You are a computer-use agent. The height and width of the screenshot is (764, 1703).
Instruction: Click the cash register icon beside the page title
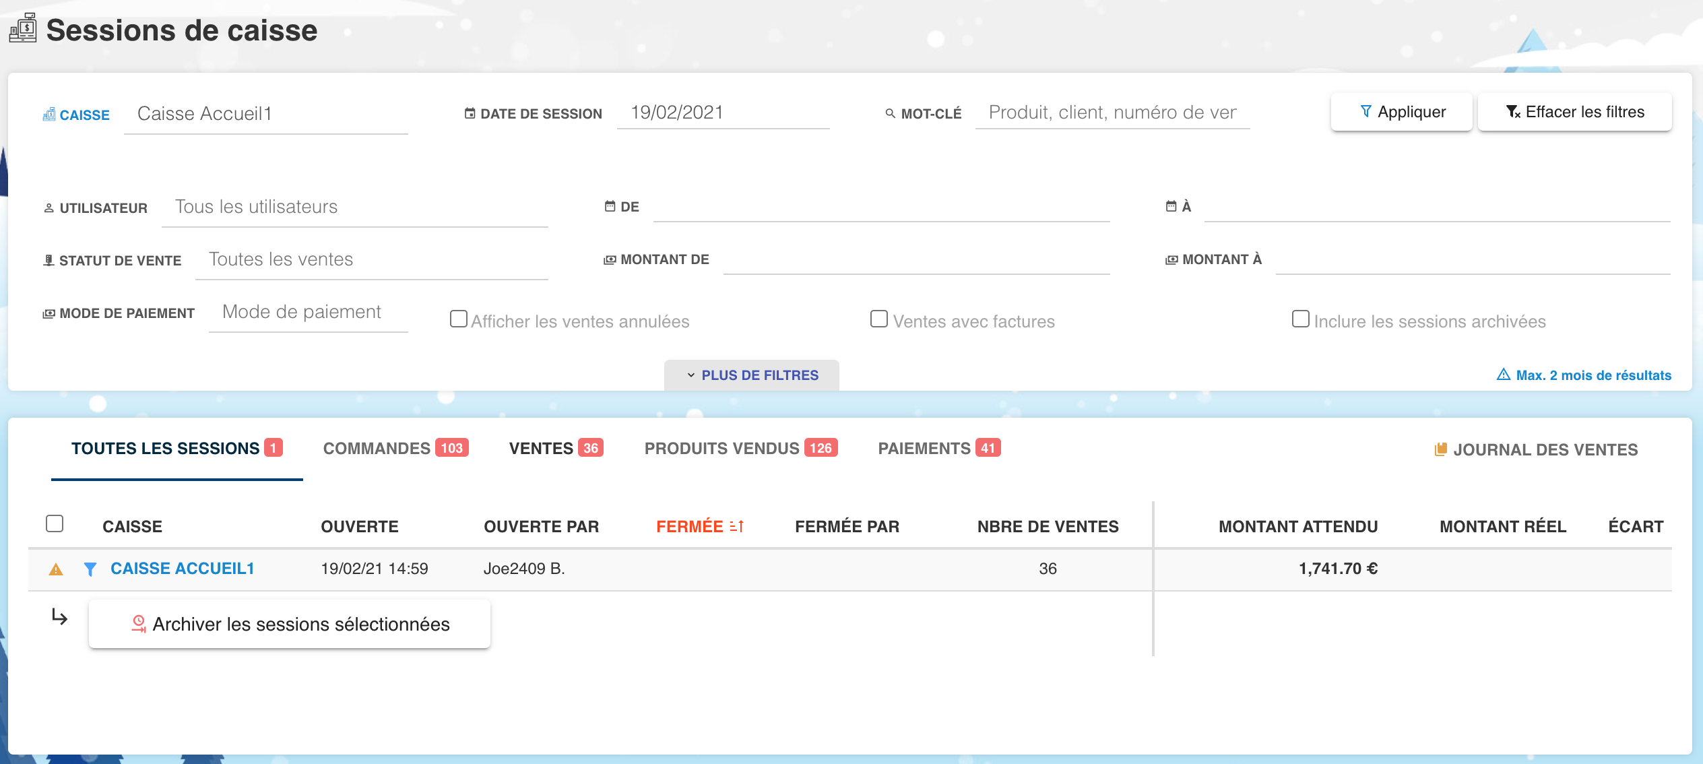pos(23,28)
